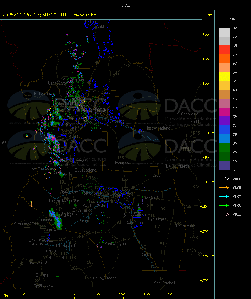The image size is (251, 299).
Task: Click the orange VBCR arrow icon
Action: click(224, 187)
